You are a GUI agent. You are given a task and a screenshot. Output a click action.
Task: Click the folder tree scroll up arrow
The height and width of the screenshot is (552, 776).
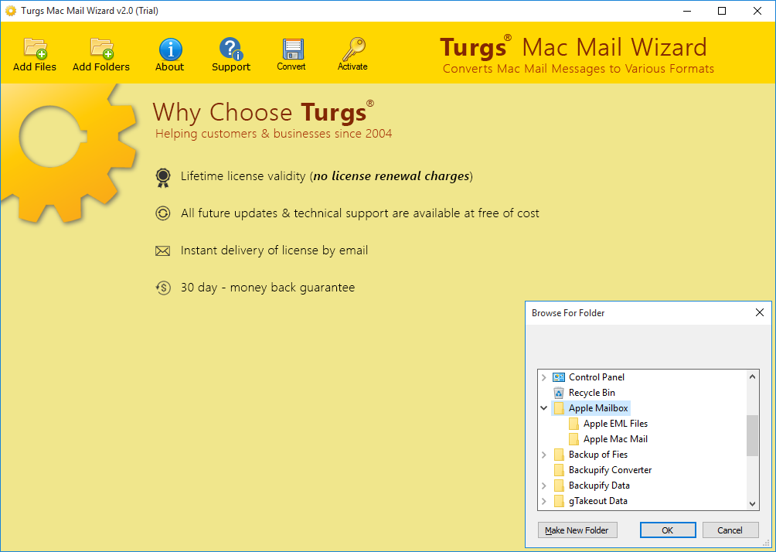click(752, 377)
